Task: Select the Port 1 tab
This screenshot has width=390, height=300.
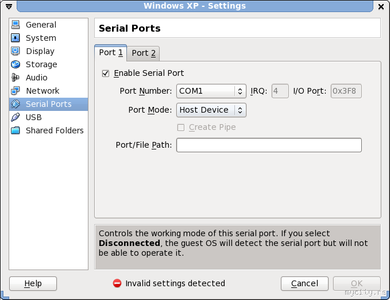Action: coord(111,52)
